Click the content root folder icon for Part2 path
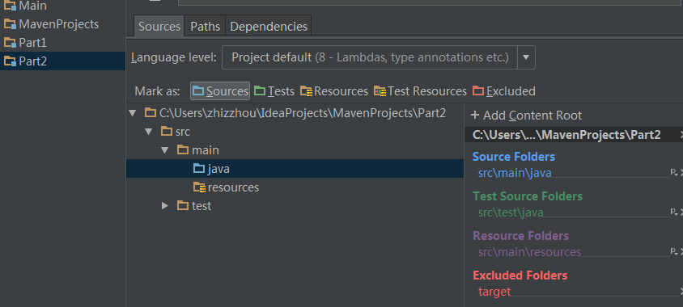Viewport: 683px width, 307px height. [x=151, y=113]
